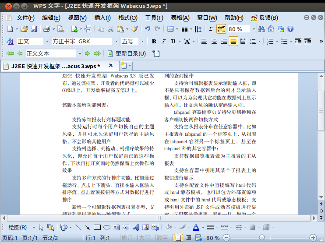Open the 视图(V) menu
Image resolution: width=325 pixels, height=243 pixels.
click(x=77, y=18)
